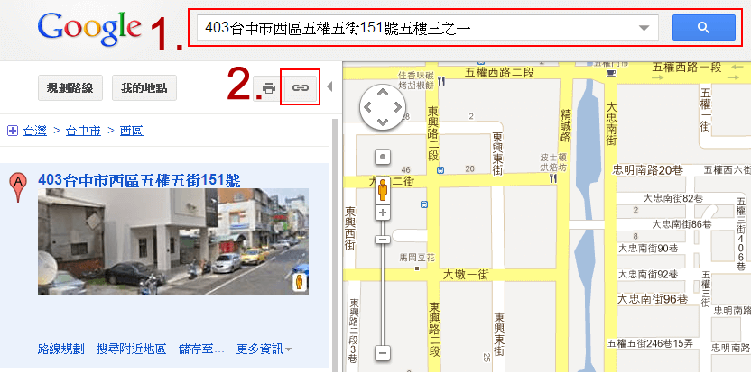This screenshot has width=751, height=372.
Task: Click the zoom in plus button
Action: [x=382, y=213]
